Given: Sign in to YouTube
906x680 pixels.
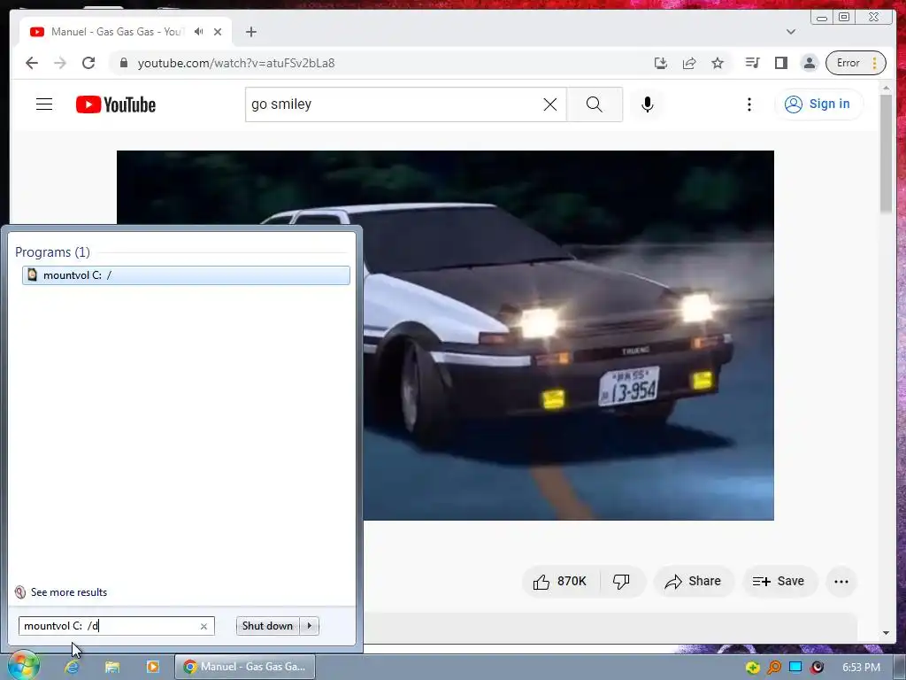Looking at the screenshot, I should pyautogui.click(x=818, y=104).
